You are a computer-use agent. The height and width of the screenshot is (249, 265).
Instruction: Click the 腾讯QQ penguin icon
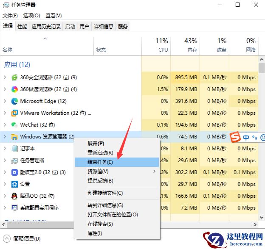(14, 196)
